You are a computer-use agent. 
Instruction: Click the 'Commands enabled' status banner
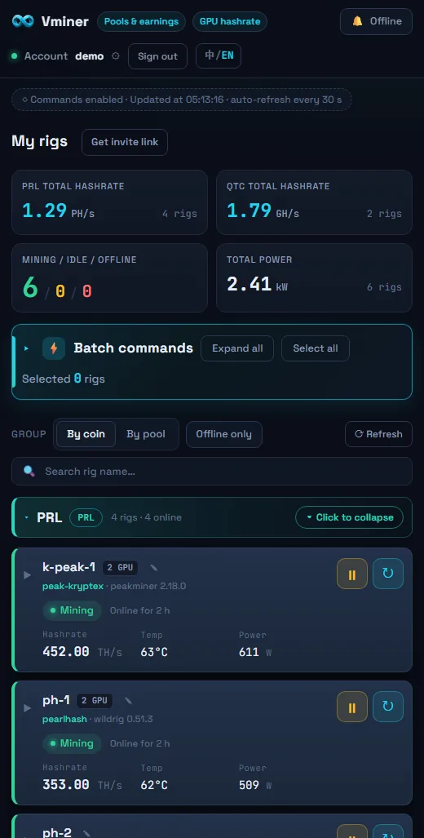click(182, 100)
